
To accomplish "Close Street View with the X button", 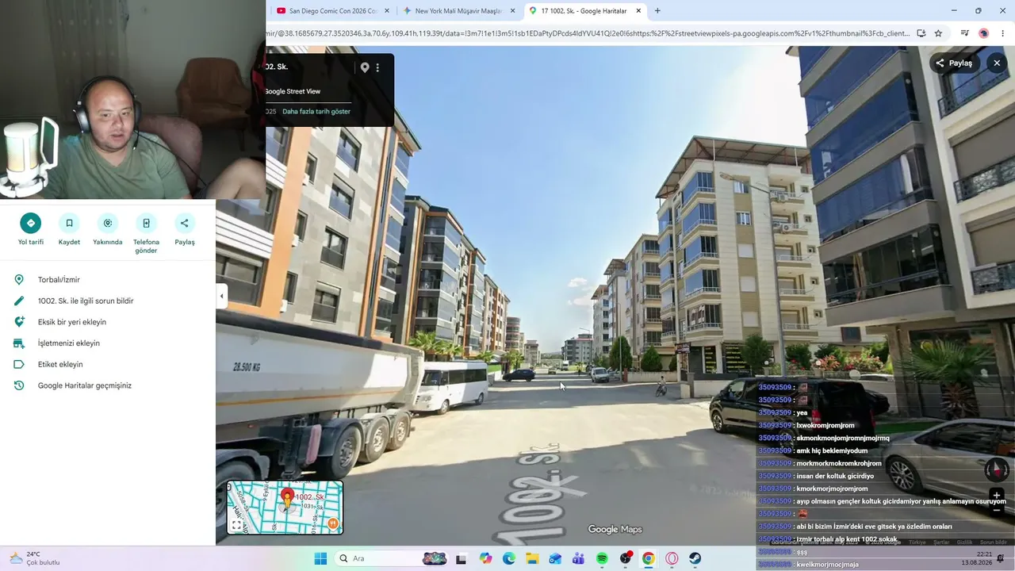I will coord(997,63).
